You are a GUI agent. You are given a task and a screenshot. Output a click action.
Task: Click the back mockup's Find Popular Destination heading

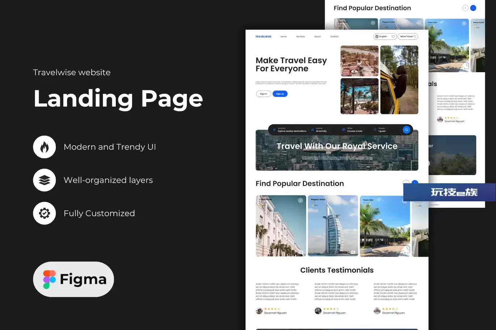pos(372,8)
